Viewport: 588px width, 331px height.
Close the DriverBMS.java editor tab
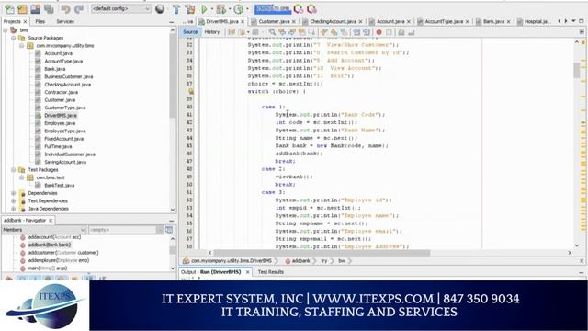(243, 22)
